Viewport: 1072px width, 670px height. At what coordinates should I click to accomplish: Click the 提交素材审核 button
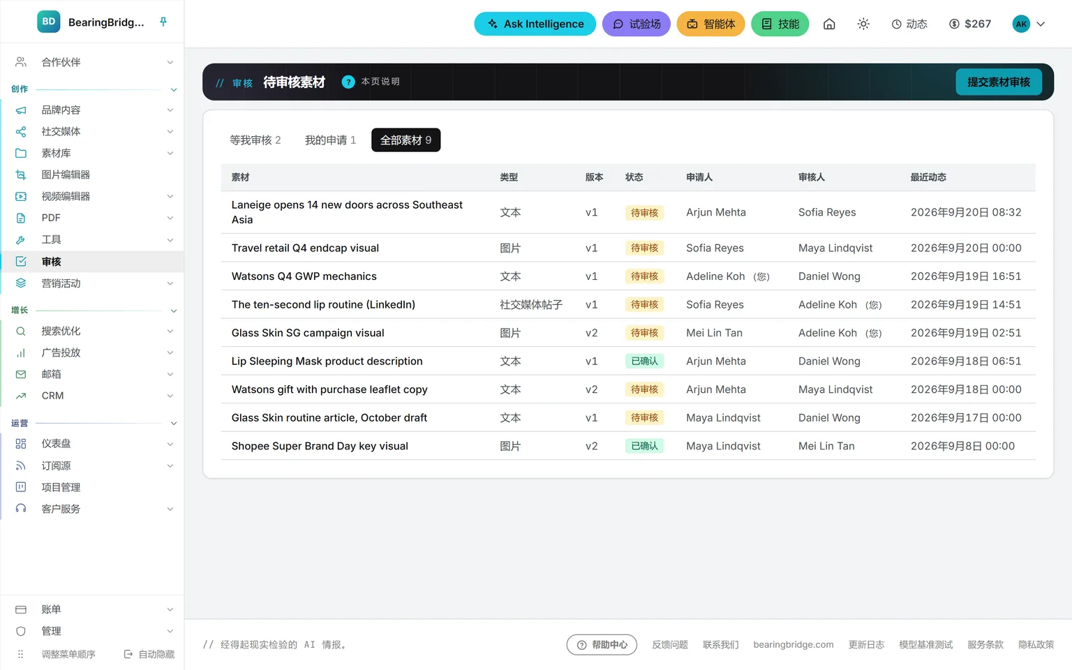coord(999,82)
